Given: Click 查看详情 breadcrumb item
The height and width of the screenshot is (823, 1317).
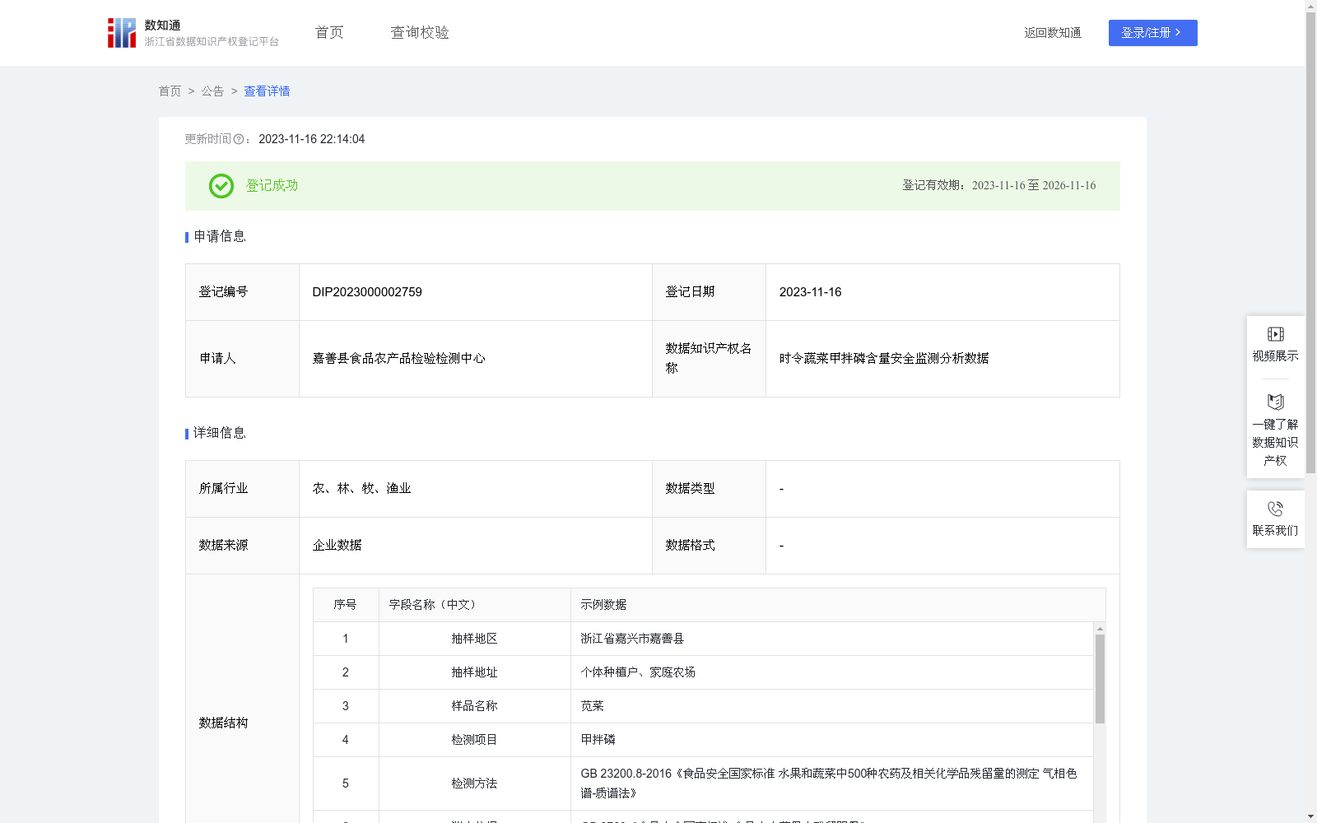Looking at the screenshot, I should [x=267, y=91].
